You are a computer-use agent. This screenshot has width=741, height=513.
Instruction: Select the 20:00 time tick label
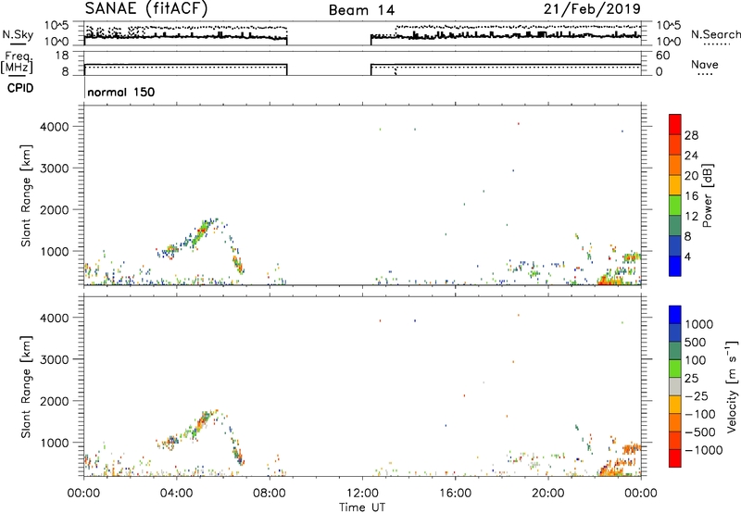547,494
